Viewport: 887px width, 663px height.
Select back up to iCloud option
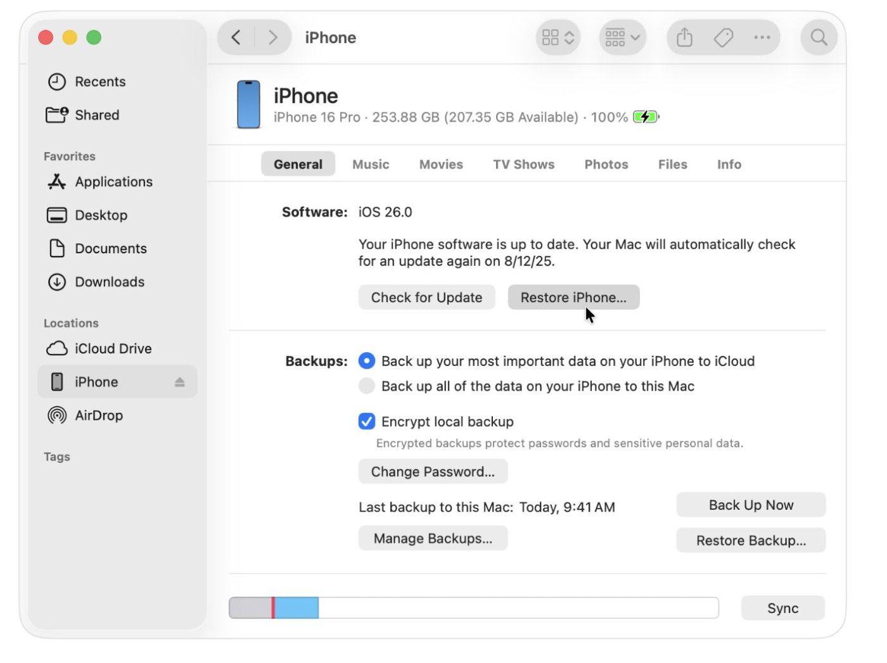click(x=367, y=362)
